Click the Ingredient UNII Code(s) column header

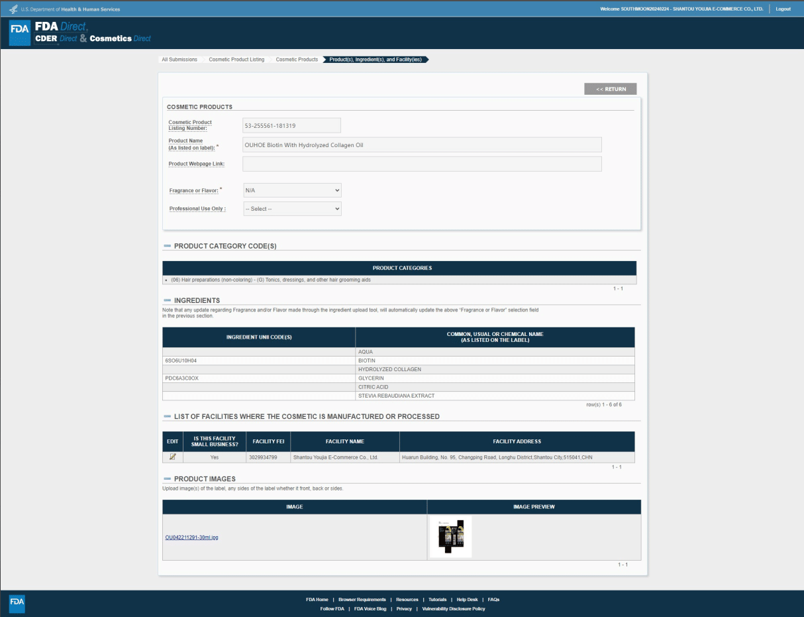click(x=259, y=337)
